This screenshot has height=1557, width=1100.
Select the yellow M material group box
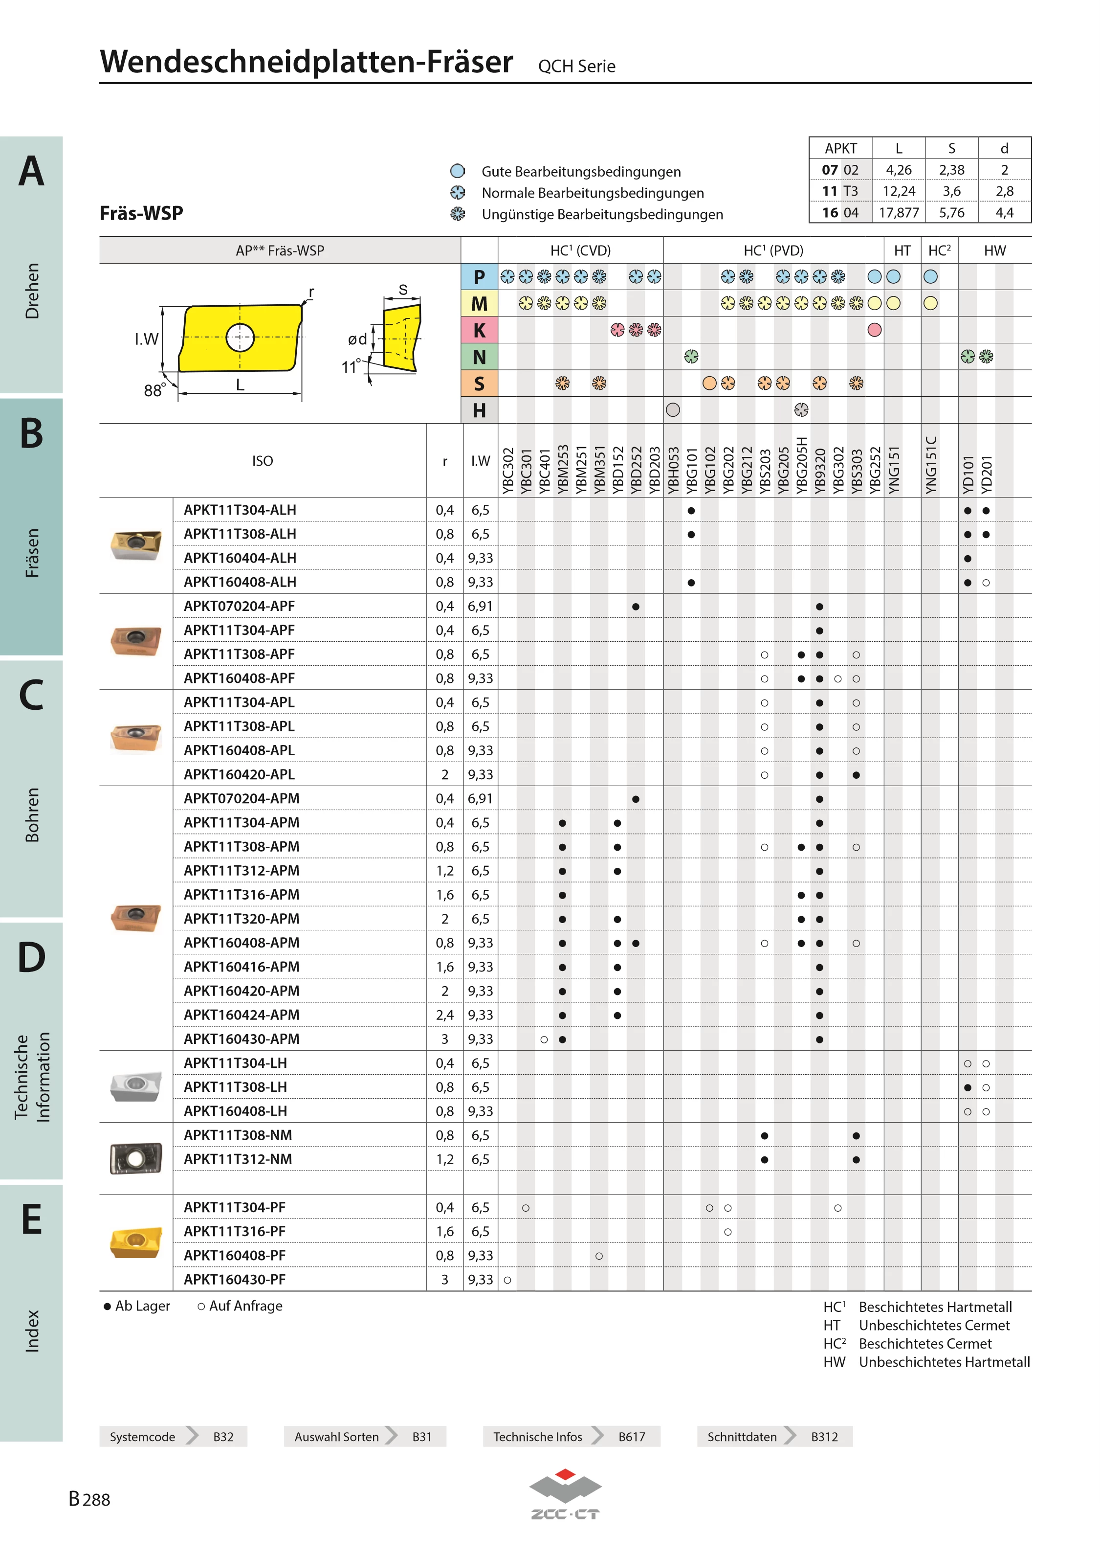click(x=479, y=303)
